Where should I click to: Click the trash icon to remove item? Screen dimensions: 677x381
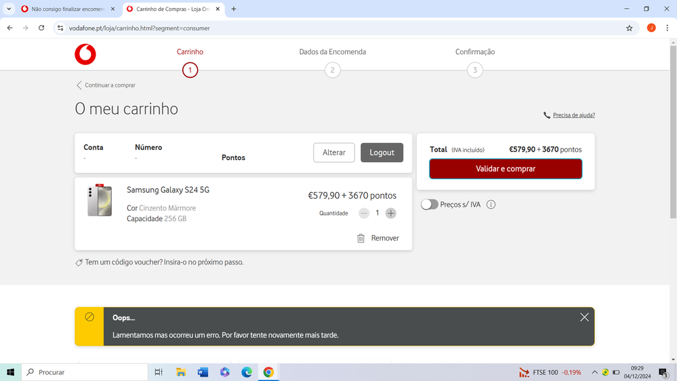tap(361, 239)
